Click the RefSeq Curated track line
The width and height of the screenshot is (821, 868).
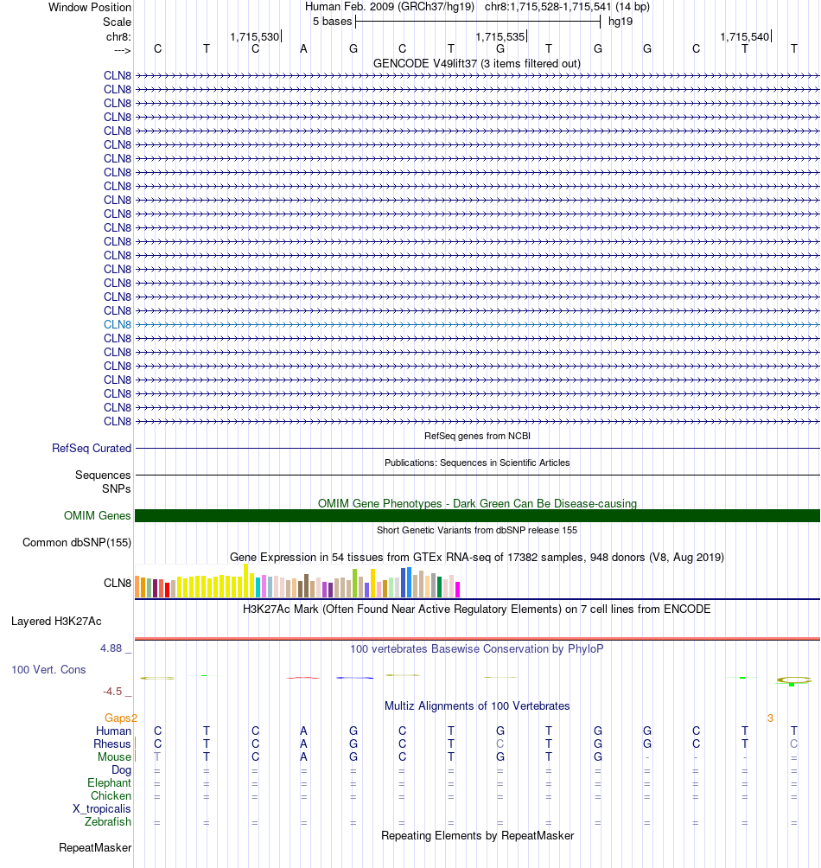tap(477, 448)
